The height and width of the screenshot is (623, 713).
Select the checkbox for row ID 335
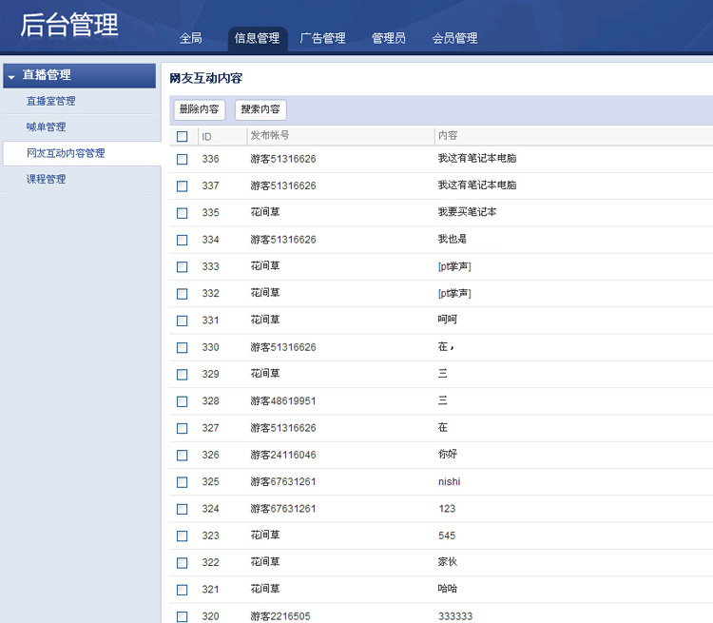[183, 213]
